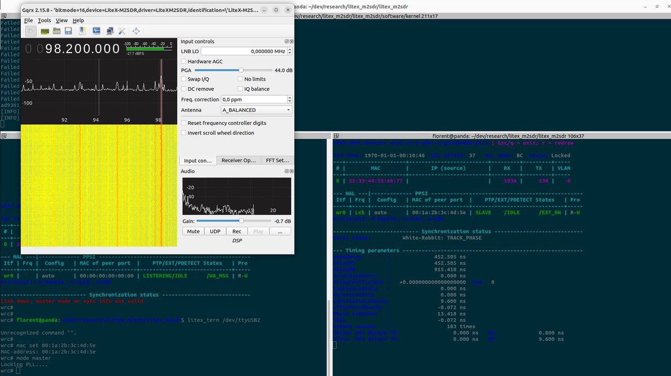Open the File menu in Gqrx
671x376 pixels.
point(29,20)
